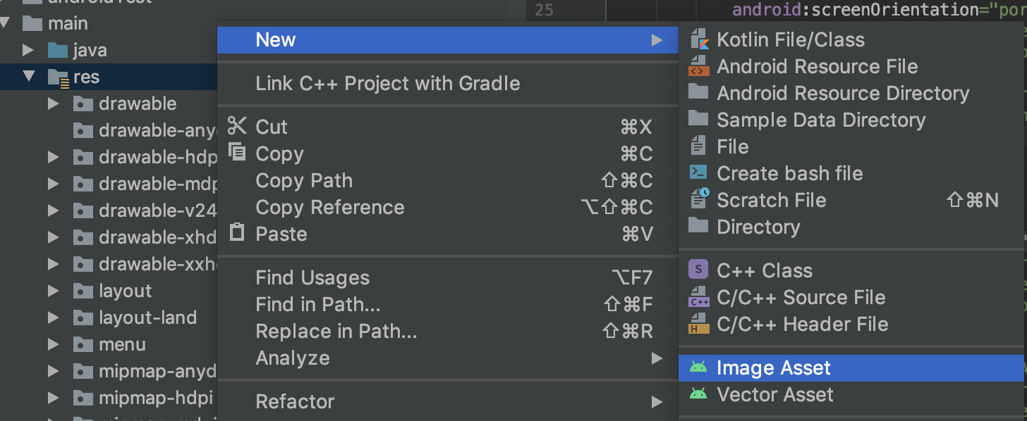Click the Android icon beside Image Asset
Screen dimensions: 1027x421
(x=698, y=367)
